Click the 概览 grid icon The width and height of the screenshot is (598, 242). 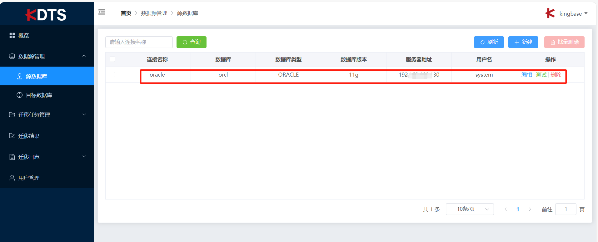pyautogui.click(x=12, y=35)
